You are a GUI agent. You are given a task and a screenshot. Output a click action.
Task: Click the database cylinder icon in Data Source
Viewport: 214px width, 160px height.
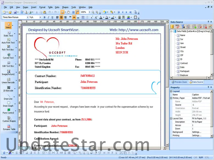[172, 27]
